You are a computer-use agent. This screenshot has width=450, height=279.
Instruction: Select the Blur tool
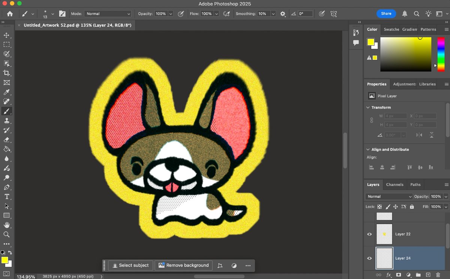pyautogui.click(x=6, y=159)
